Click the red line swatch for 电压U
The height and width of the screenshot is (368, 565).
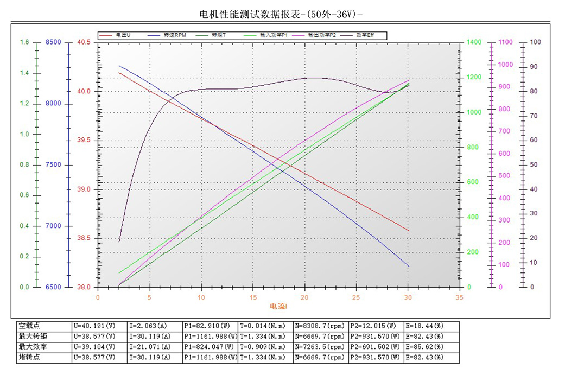click(x=106, y=35)
